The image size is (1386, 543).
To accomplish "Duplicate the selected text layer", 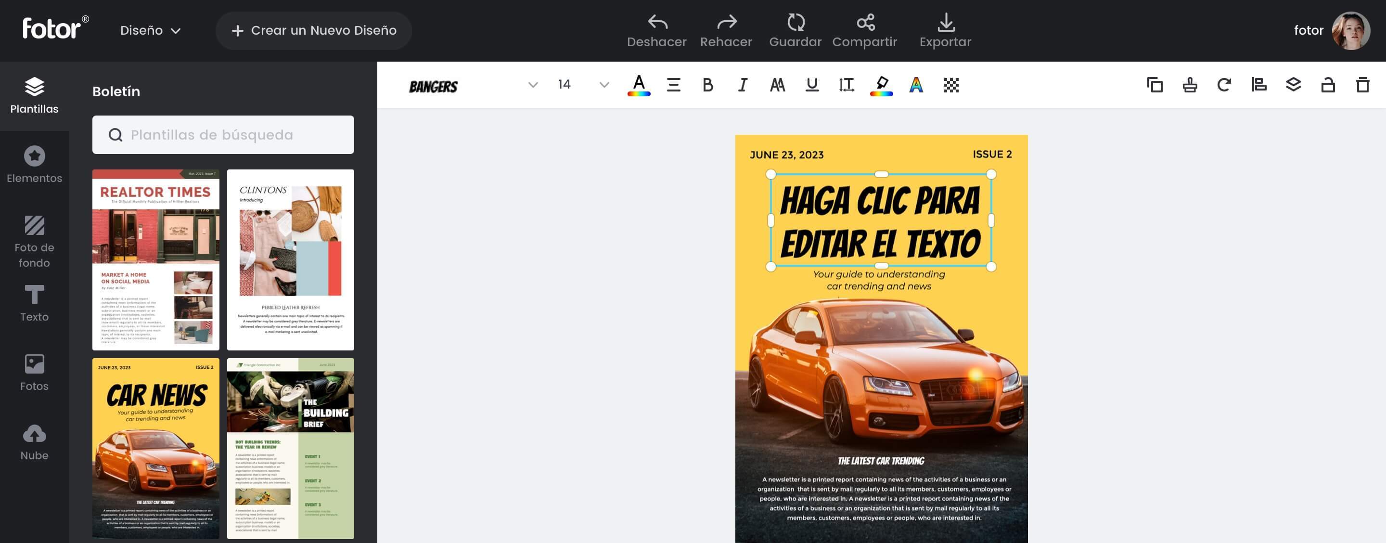I will click(x=1155, y=85).
